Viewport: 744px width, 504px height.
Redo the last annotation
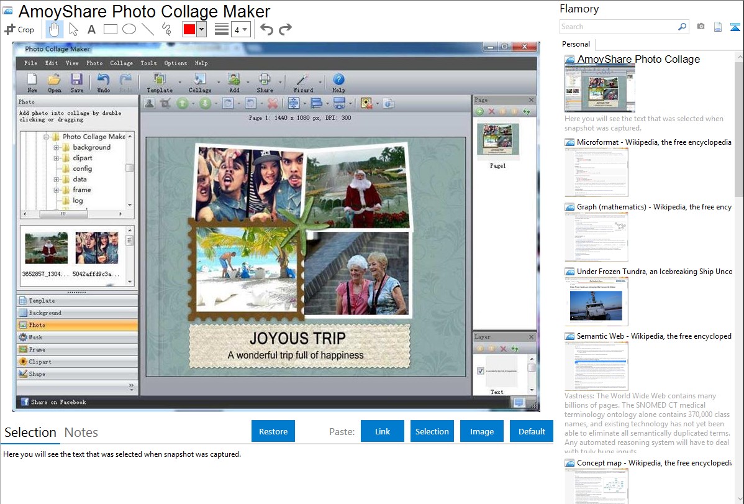click(x=285, y=29)
